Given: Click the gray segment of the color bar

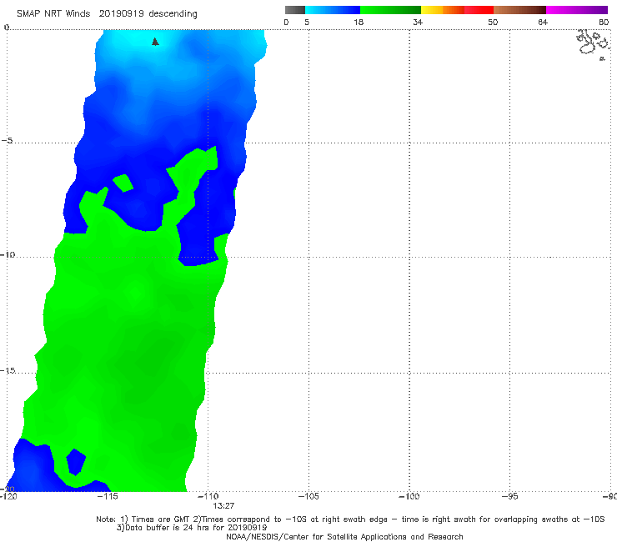Looking at the screenshot, I should click(295, 10).
